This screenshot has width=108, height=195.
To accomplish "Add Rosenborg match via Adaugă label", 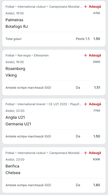I will [x=95, y=55].
